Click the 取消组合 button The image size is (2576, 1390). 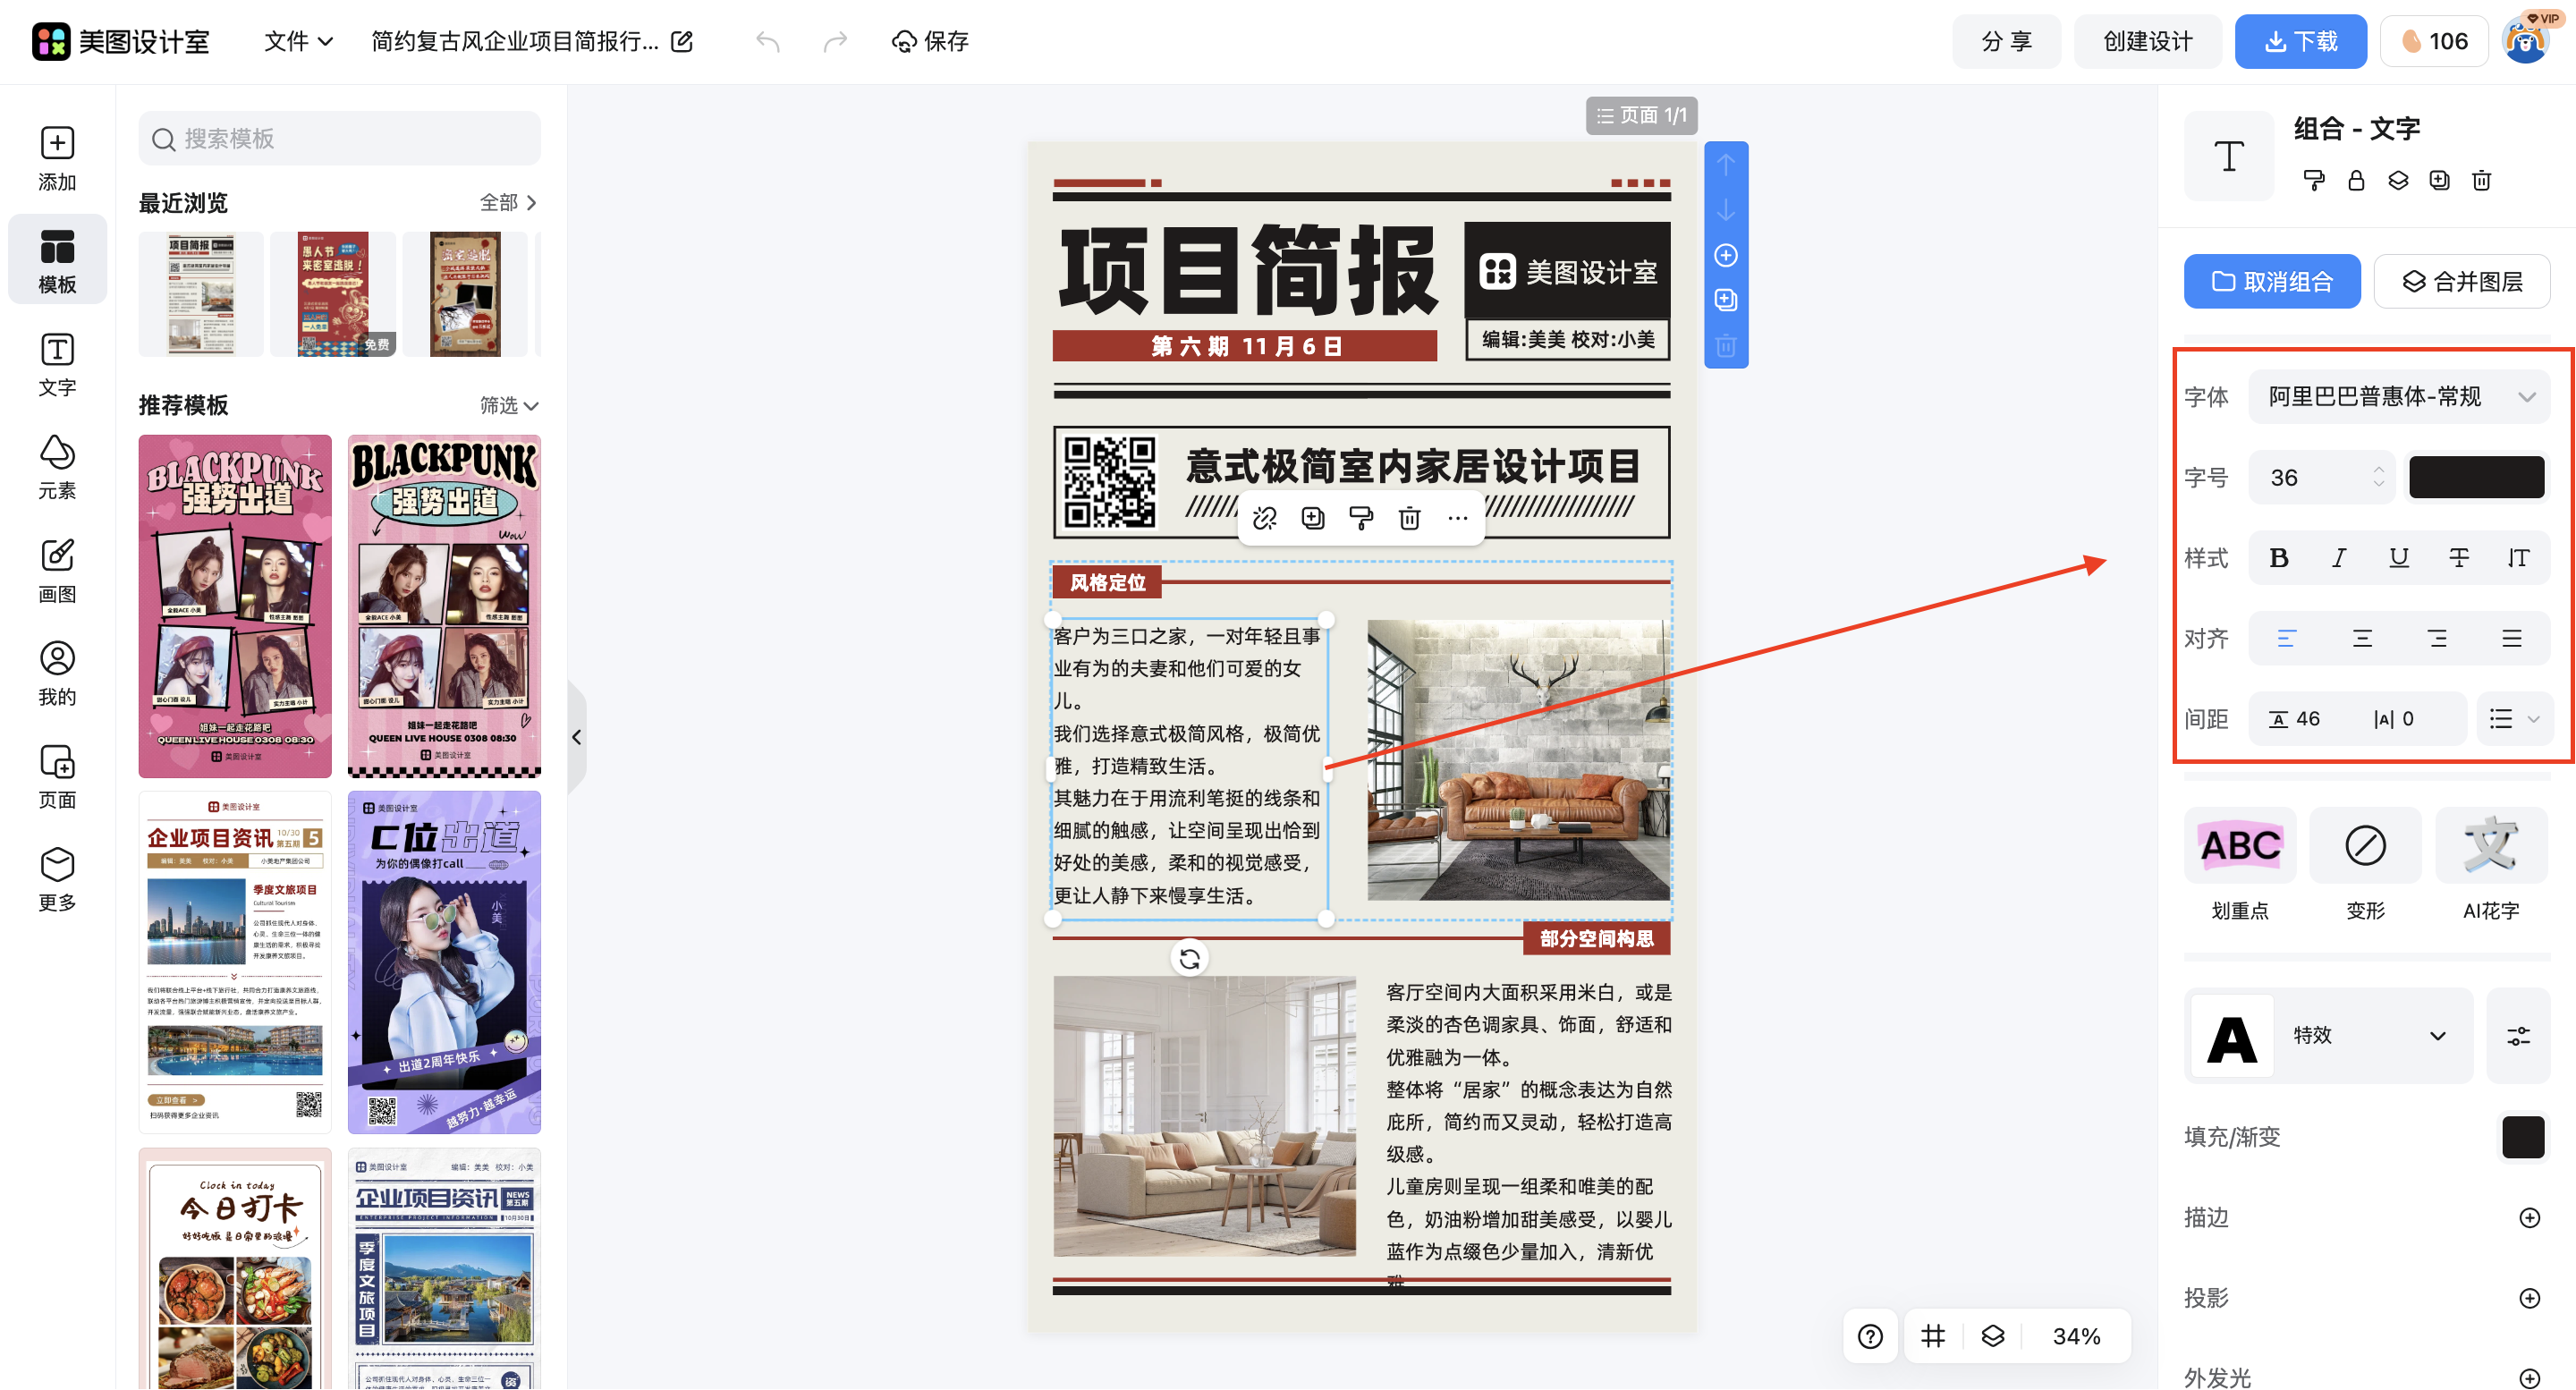click(2271, 281)
